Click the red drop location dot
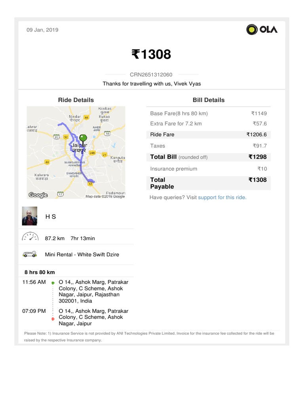 click(x=53, y=319)
